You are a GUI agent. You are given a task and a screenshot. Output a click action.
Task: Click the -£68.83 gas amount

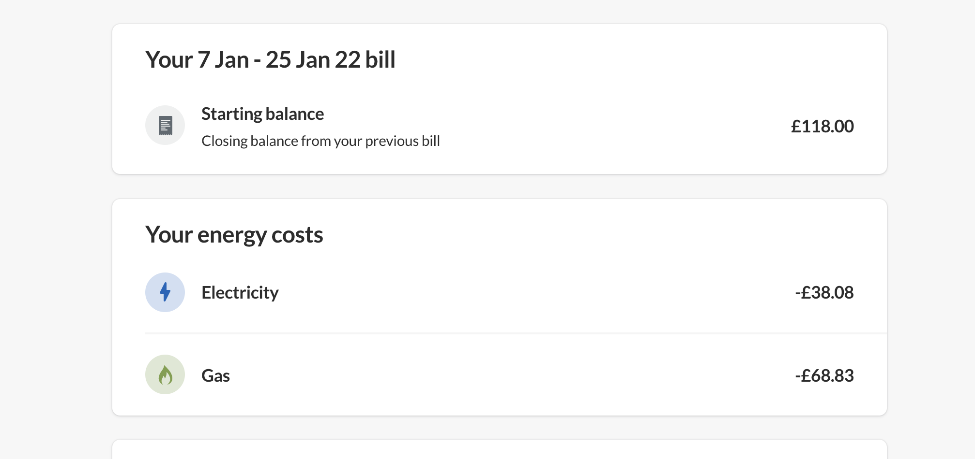(824, 375)
